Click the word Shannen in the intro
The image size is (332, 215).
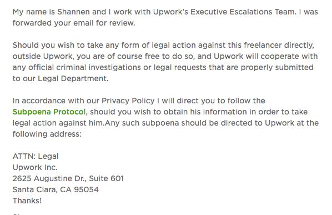[x=73, y=12]
